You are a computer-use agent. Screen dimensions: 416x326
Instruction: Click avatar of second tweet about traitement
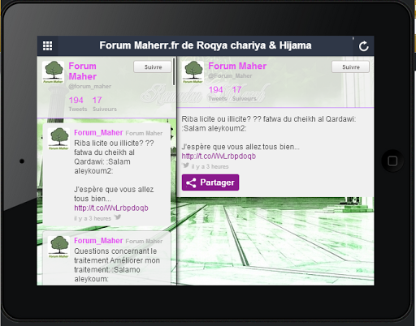click(58, 247)
